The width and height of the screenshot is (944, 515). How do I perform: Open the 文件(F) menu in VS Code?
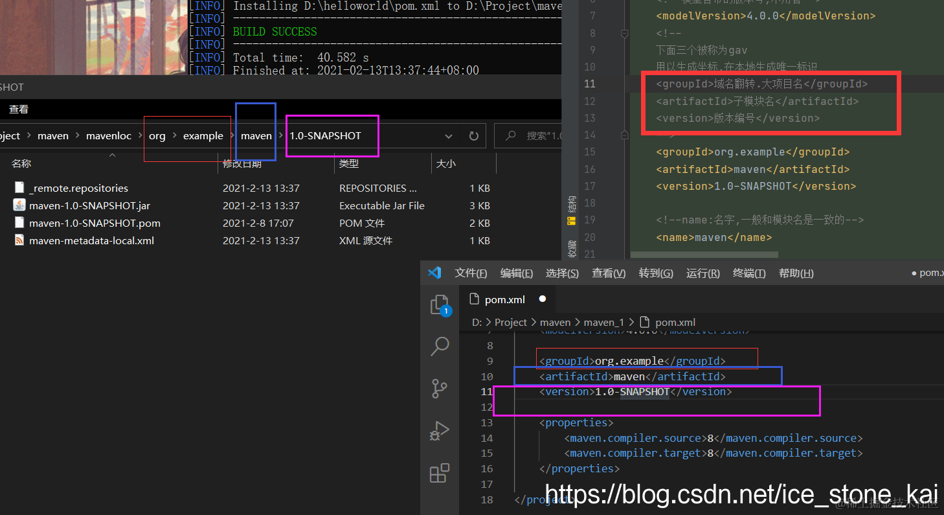coord(471,273)
